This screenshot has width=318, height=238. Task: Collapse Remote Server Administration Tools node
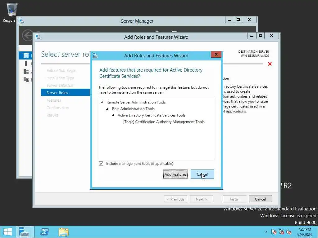[102, 102]
